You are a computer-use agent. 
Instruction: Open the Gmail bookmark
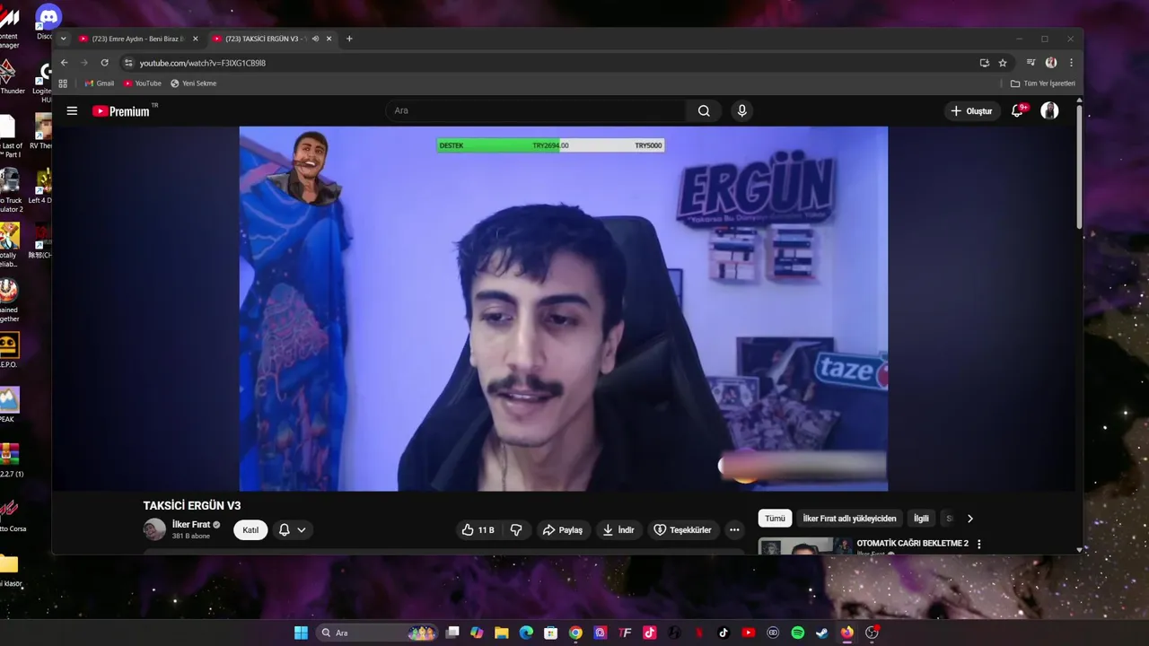click(x=99, y=83)
